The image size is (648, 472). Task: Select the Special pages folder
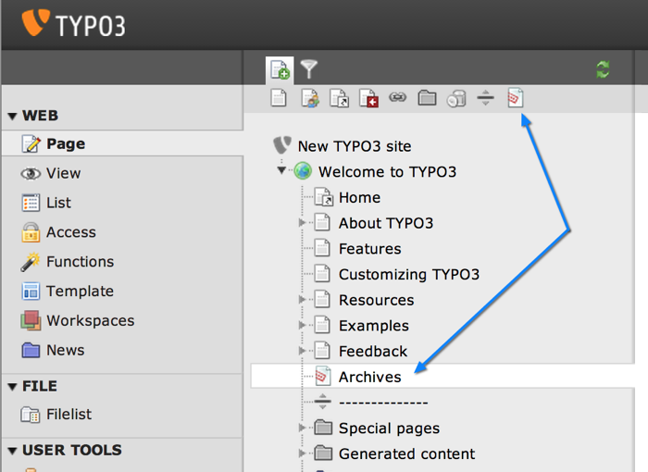click(x=390, y=429)
